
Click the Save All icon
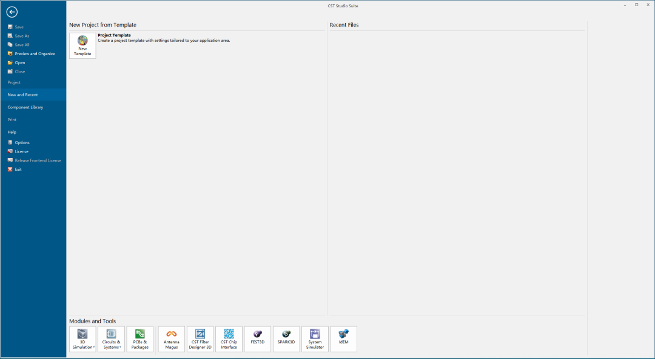tap(10, 45)
